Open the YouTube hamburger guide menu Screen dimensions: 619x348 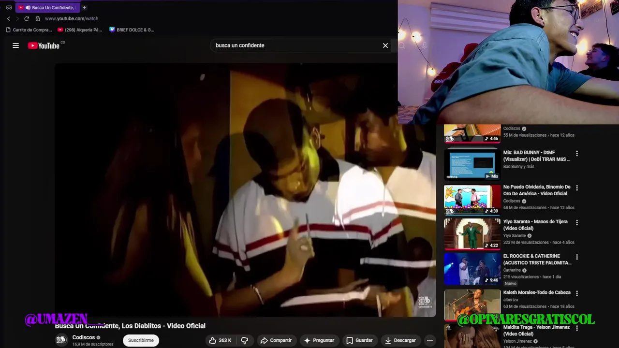(x=15, y=45)
